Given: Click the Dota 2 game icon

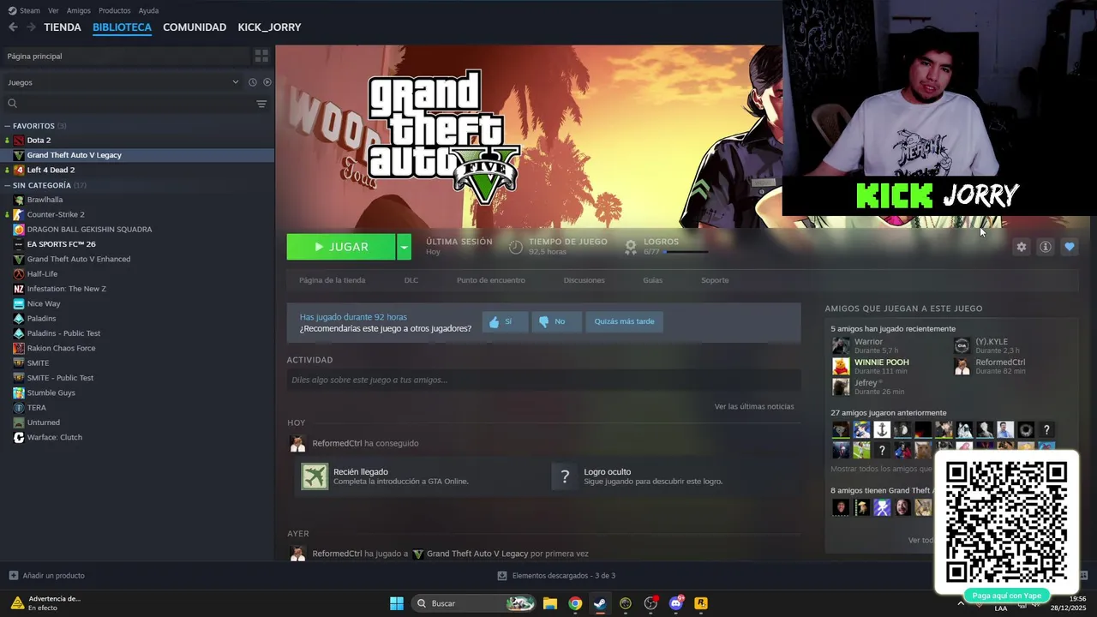Looking at the screenshot, I should click(x=19, y=140).
